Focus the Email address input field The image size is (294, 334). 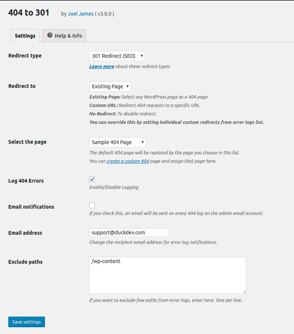click(x=129, y=232)
